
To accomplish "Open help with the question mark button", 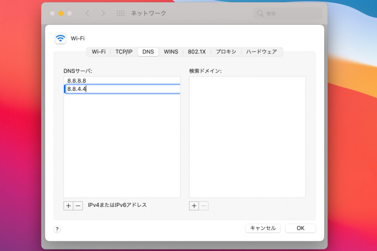I will click(57, 229).
